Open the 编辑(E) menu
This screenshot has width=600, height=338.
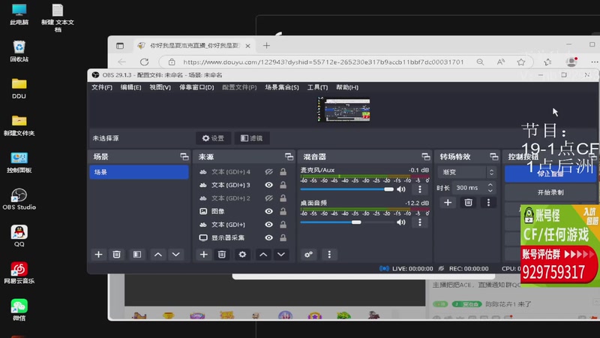pos(130,87)
